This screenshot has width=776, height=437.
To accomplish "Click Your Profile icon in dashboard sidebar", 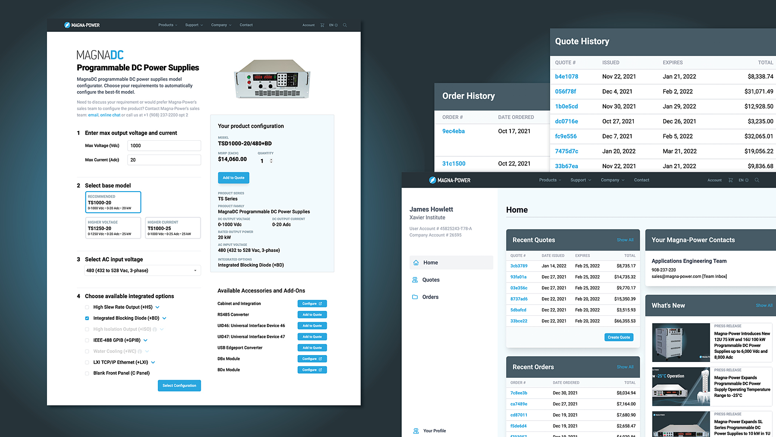I will coord(416,431).
